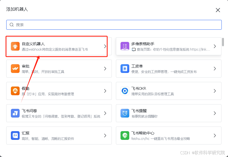Expand the 工资单 chevron arrow
Image resolution: width=228 pixels, height=157 pixels.
pos(215,69)
